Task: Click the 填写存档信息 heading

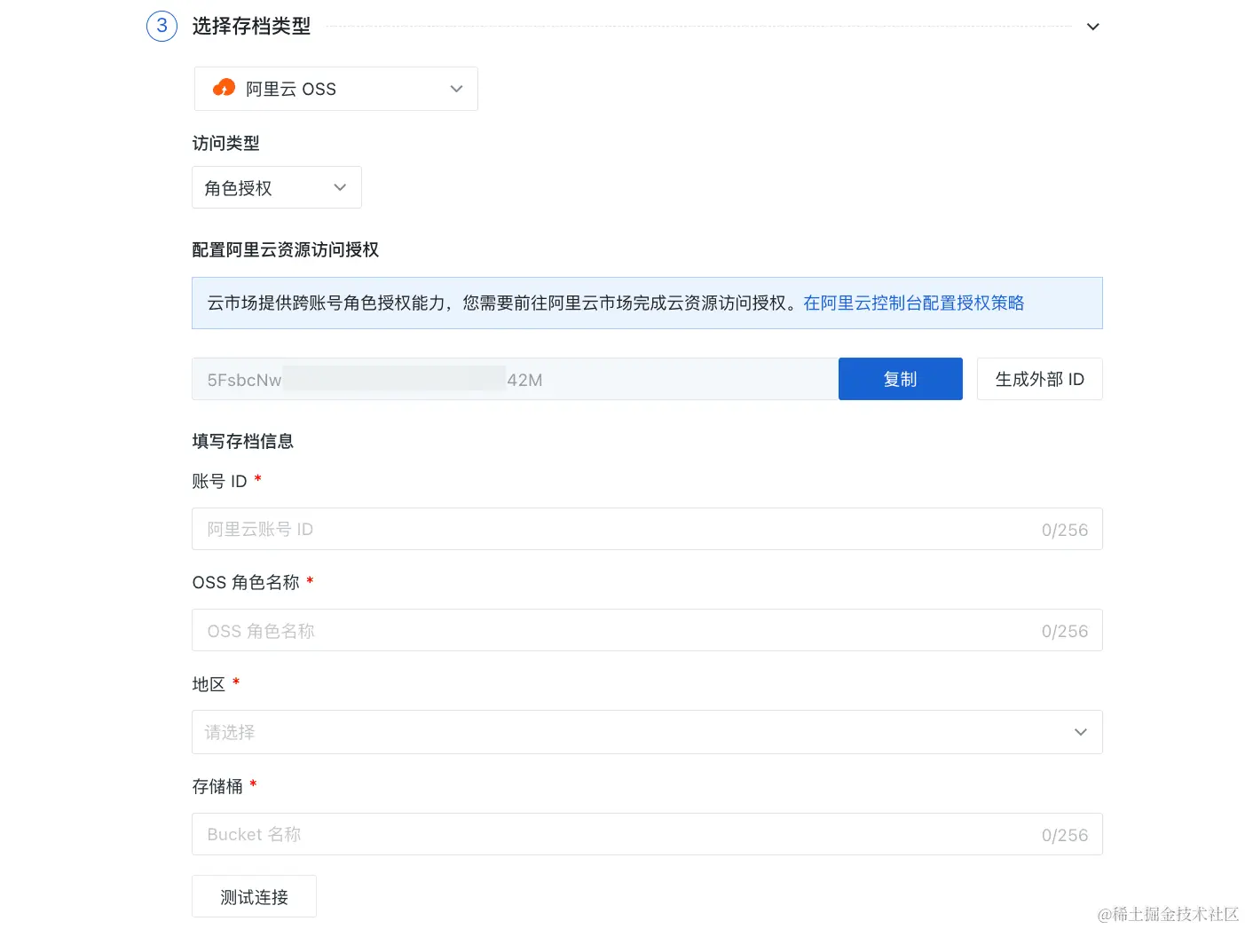Action: (x=242, y=441)
